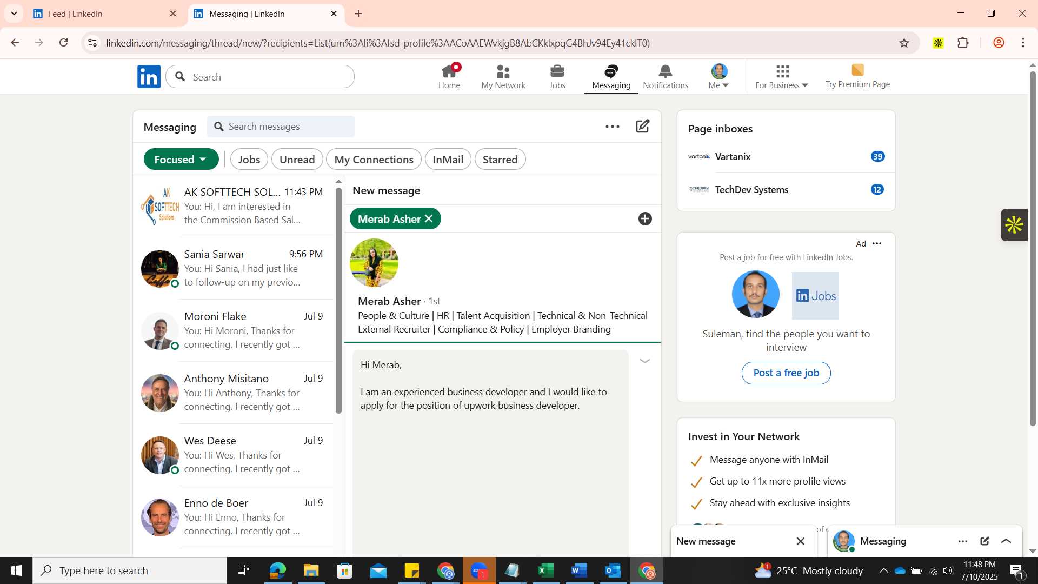Open the browser Extensions puzzle icon

click(x=963, y=43)
